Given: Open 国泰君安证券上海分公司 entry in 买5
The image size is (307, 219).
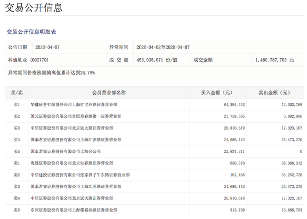Looking at the screenshot, I should click(66, 151).
